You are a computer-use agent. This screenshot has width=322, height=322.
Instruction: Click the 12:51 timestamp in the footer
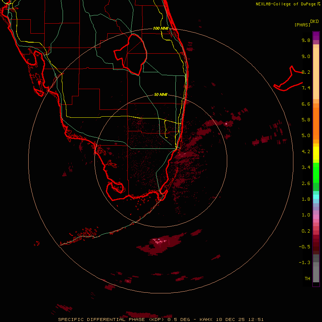click(256, 319)
